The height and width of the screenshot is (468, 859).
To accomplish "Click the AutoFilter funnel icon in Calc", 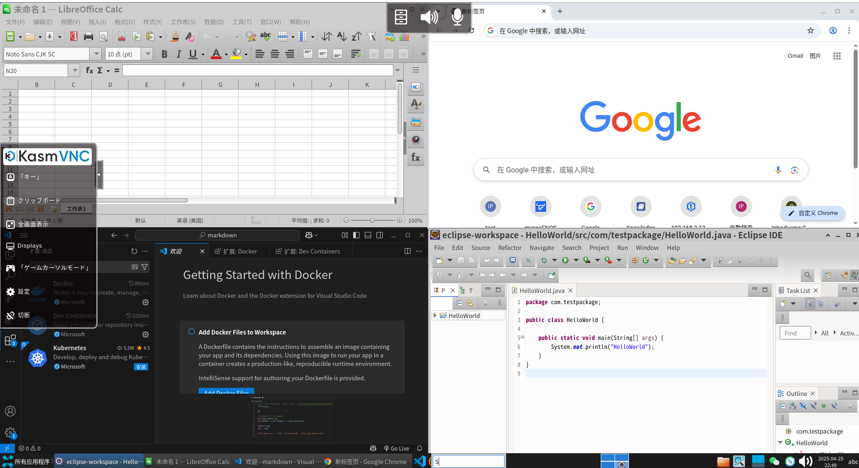I will pos(371,37).
